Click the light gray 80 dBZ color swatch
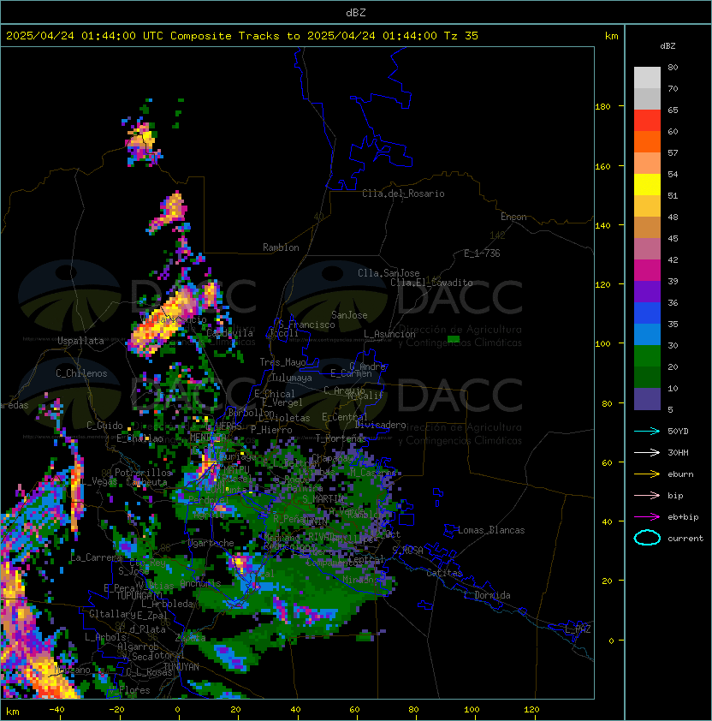This screenshot has width=712, height=721. pos(647,77)
